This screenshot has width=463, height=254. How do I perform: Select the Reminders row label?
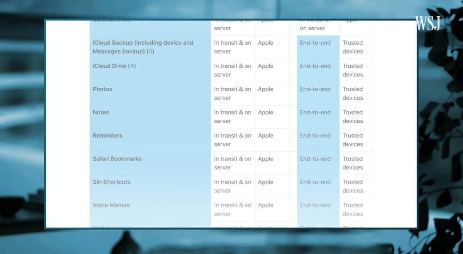[x=108, y=135]
